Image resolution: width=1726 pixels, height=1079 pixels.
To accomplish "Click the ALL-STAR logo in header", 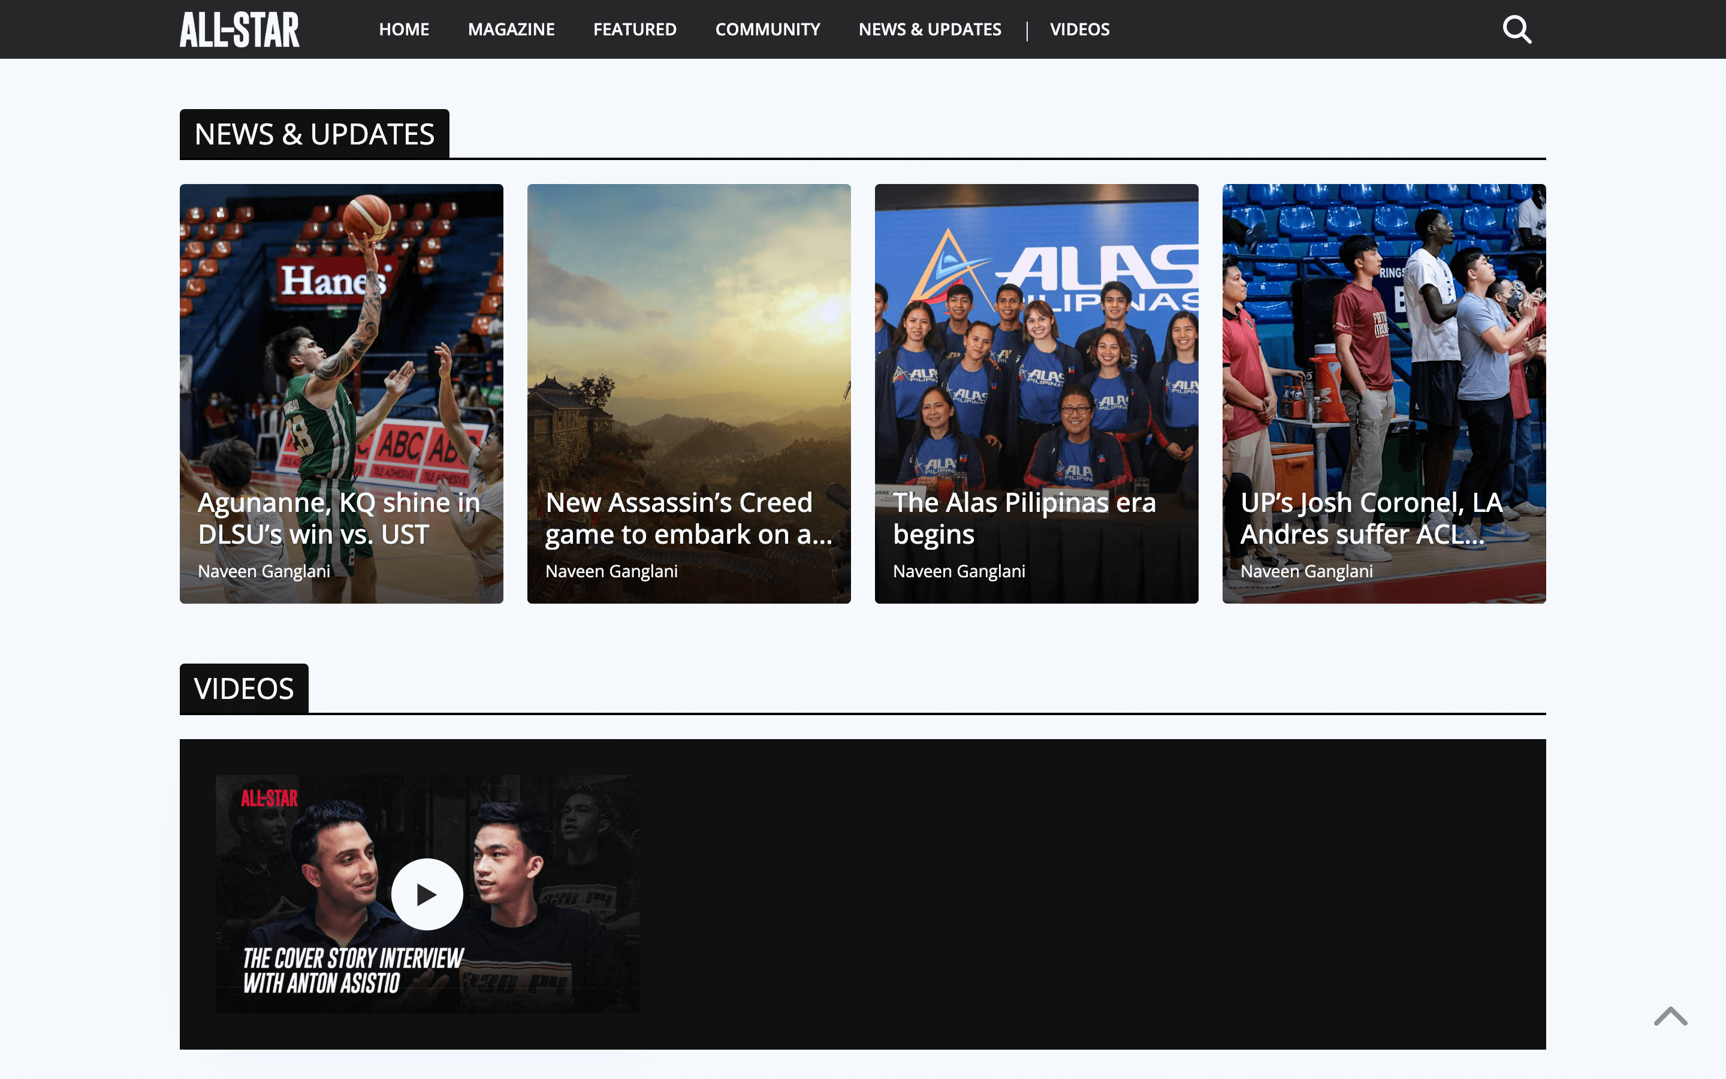I will tap(240, 29).
